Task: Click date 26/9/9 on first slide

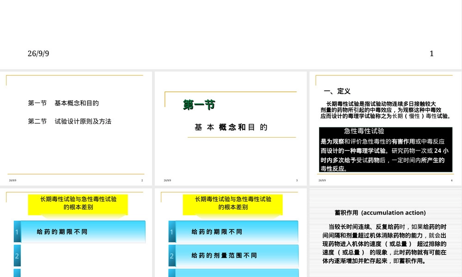Action: [38, 54]
